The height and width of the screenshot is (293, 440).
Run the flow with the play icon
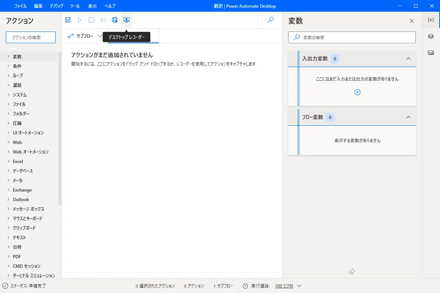coord(80,20)
